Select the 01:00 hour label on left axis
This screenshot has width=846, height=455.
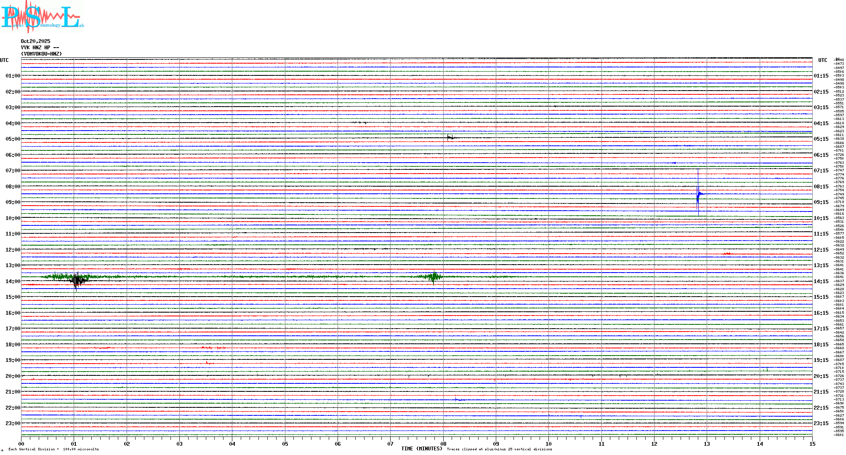(13, 76)
